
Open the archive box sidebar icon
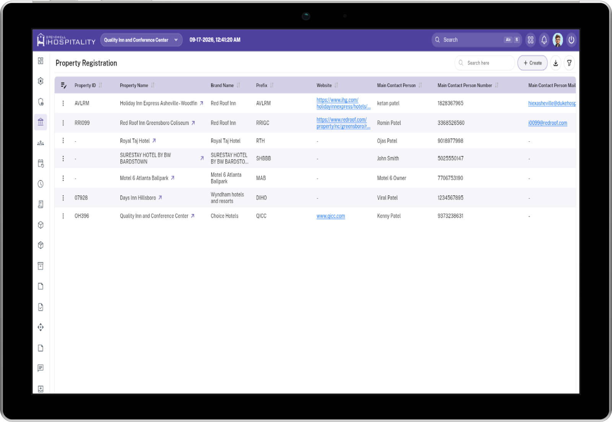[41, 266]
